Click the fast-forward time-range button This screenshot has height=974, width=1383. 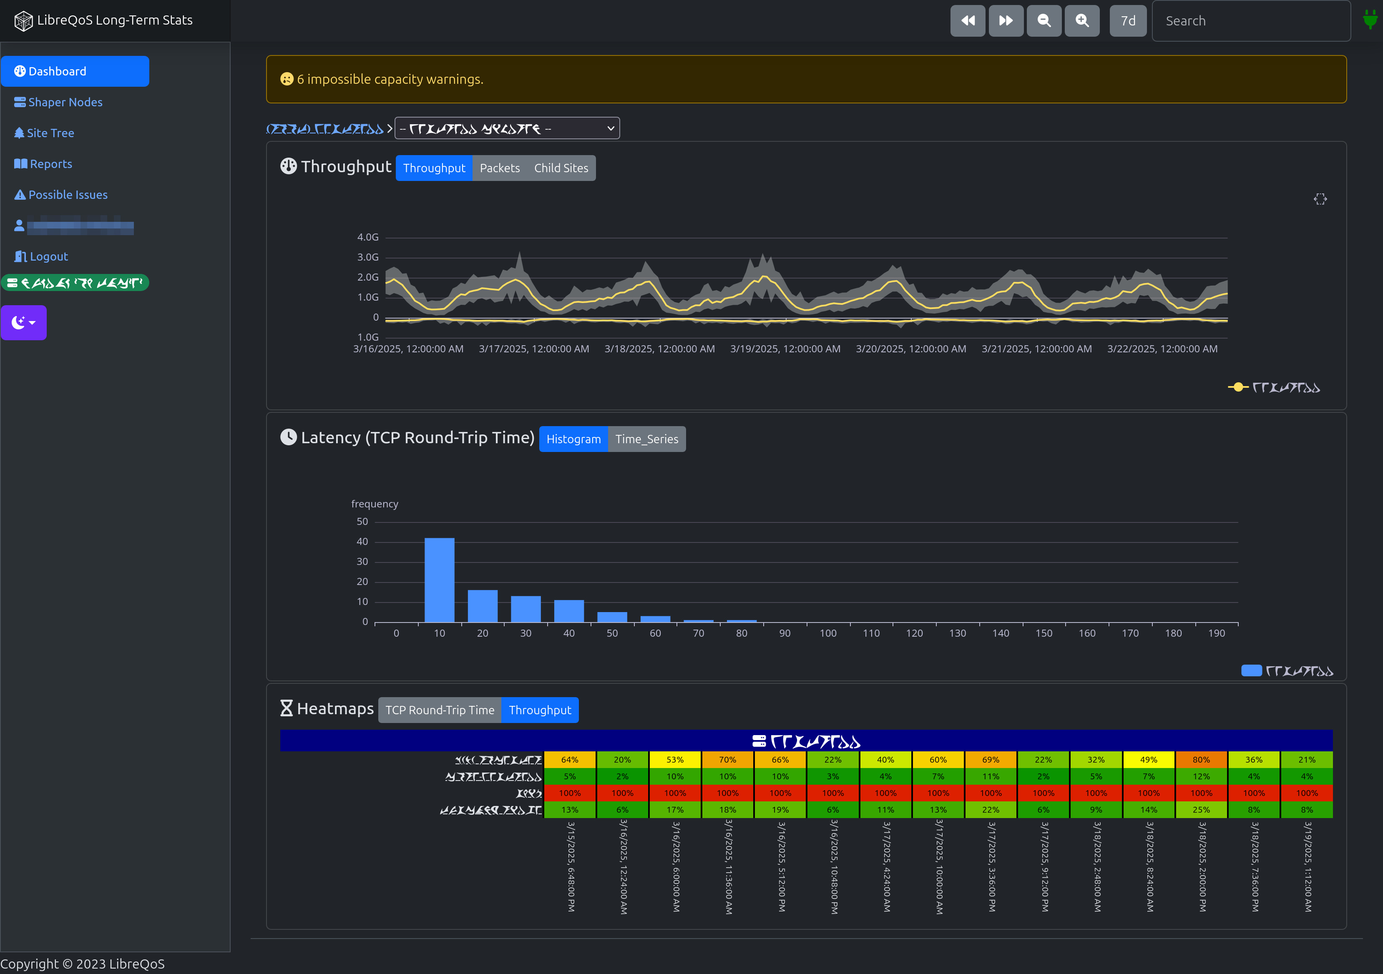pos(1005,21)
